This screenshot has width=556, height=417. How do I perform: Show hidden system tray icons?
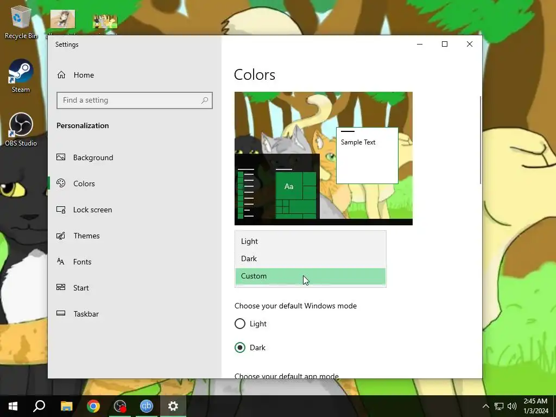(486, 406)
